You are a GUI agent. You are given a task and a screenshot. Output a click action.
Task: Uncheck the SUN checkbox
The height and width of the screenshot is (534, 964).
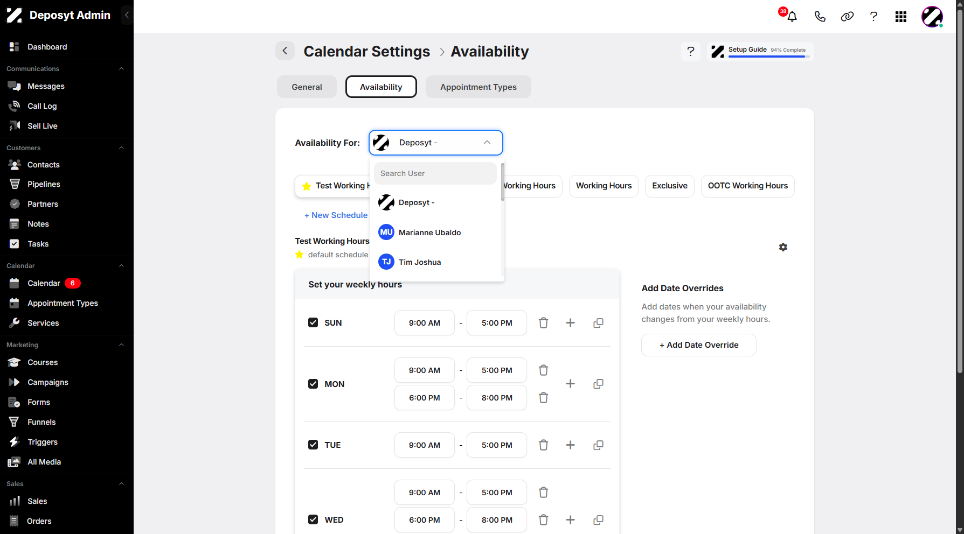[313, 322]
